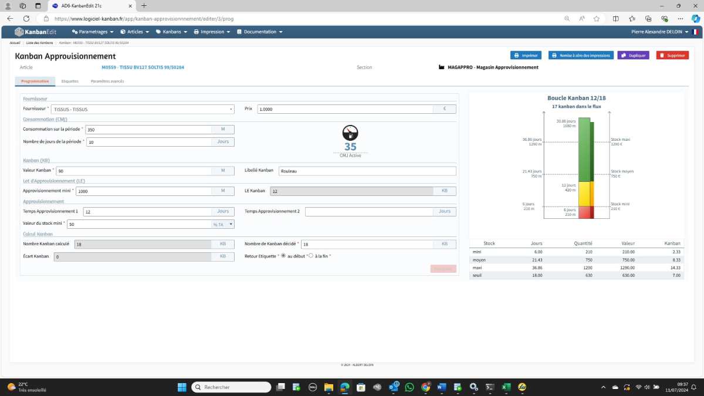The image size is (704, 396).
Task: Click the Imprimer printer button
Action: (x=526, y=55)
